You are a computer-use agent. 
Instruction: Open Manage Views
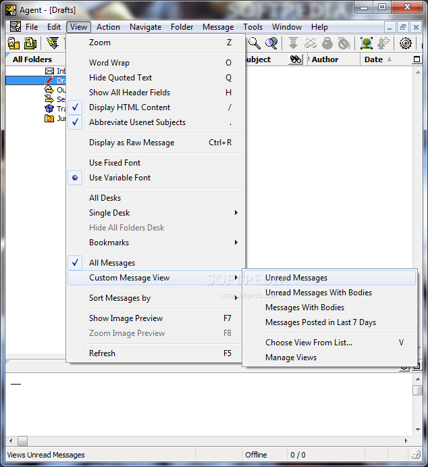pyautogui.click(x=329, y=358)
